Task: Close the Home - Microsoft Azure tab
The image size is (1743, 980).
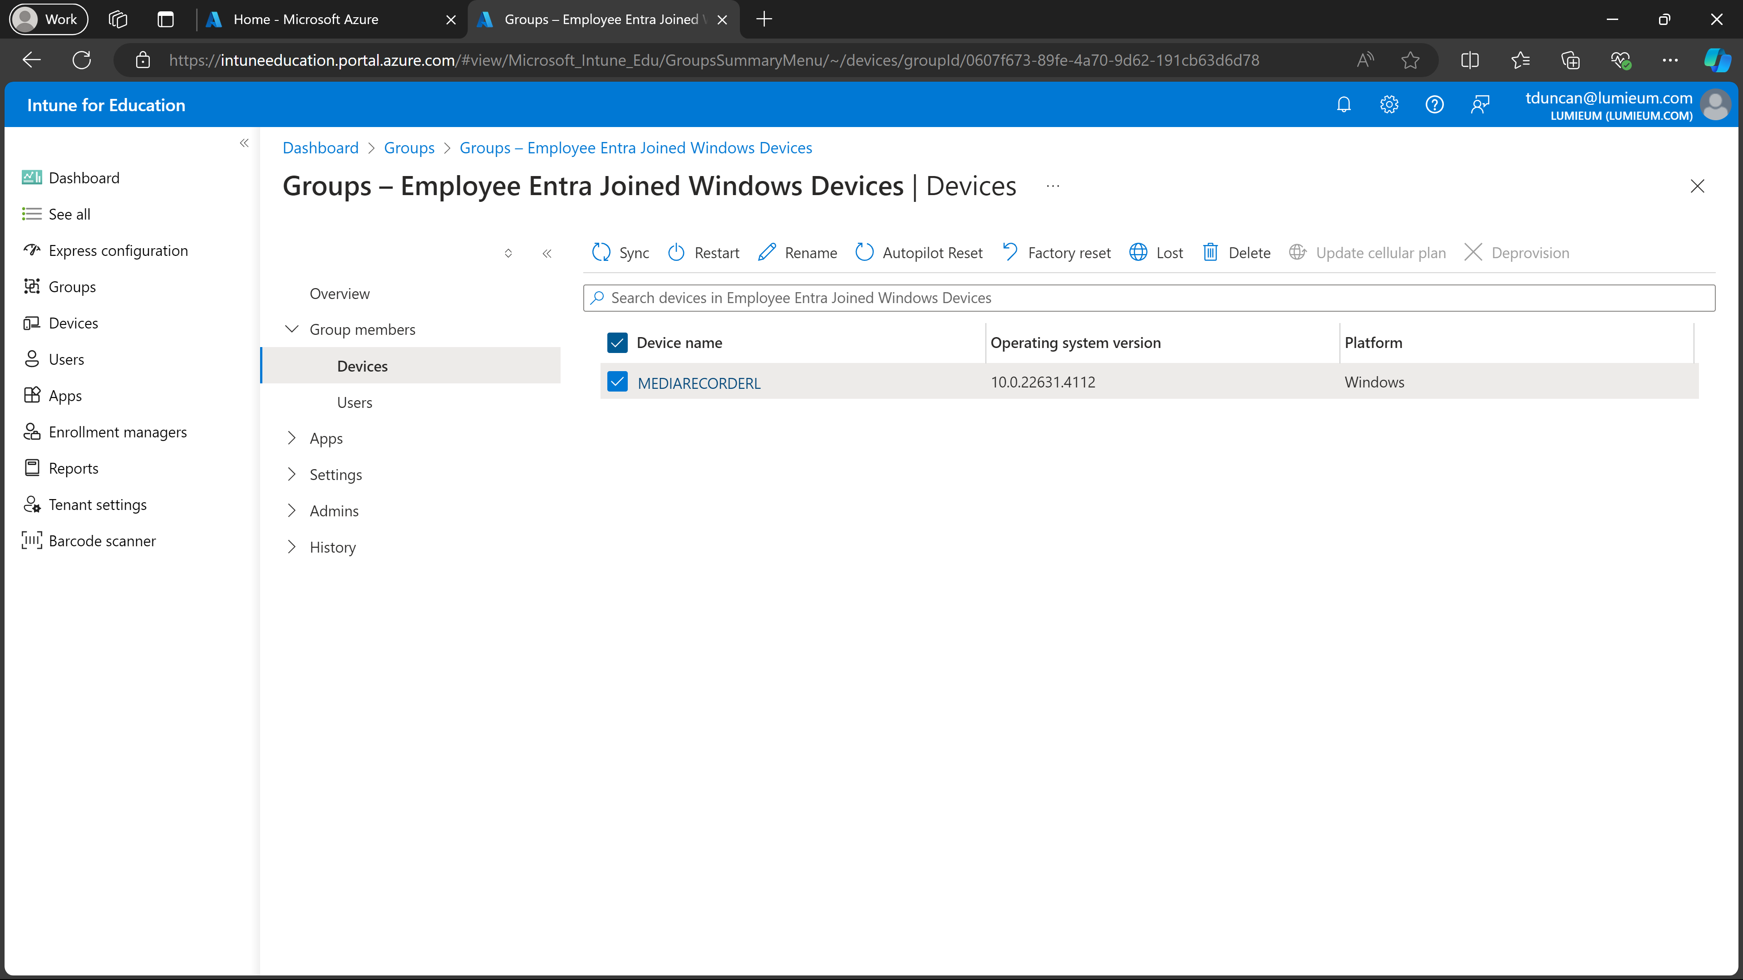Action: tap(451, 20)
